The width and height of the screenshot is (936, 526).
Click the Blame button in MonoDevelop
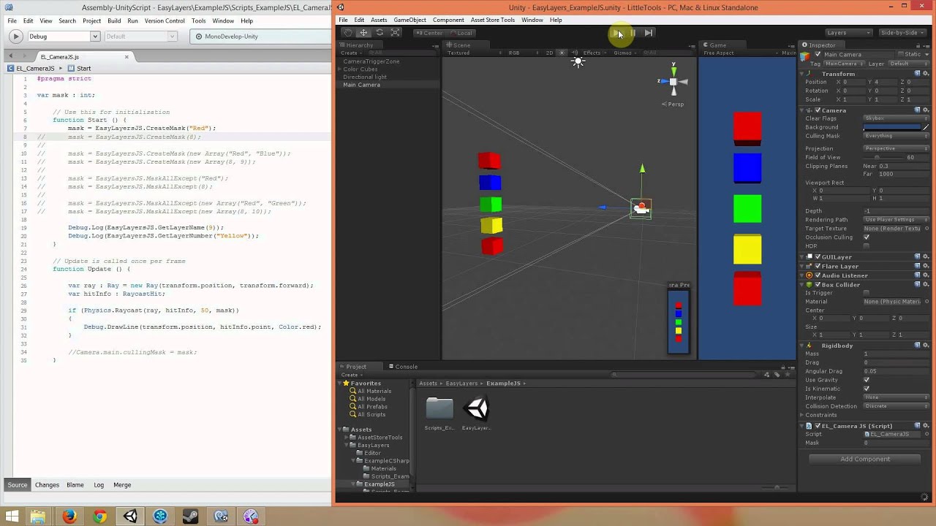75,485
